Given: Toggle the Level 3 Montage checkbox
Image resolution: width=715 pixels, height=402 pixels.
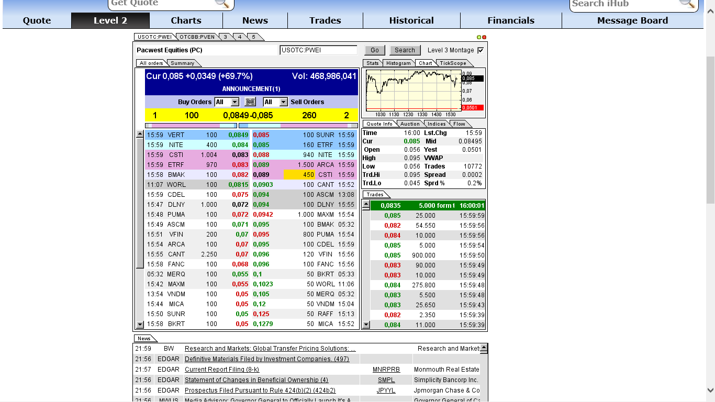Looking at the screenshot, I should [x=481, y=50].
